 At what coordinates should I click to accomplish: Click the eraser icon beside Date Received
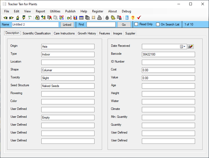pos(191,47)
